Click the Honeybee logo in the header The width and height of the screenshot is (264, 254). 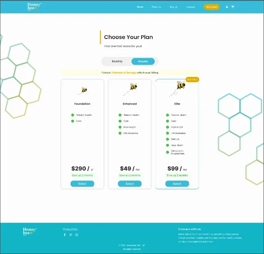tap(34, 7)
